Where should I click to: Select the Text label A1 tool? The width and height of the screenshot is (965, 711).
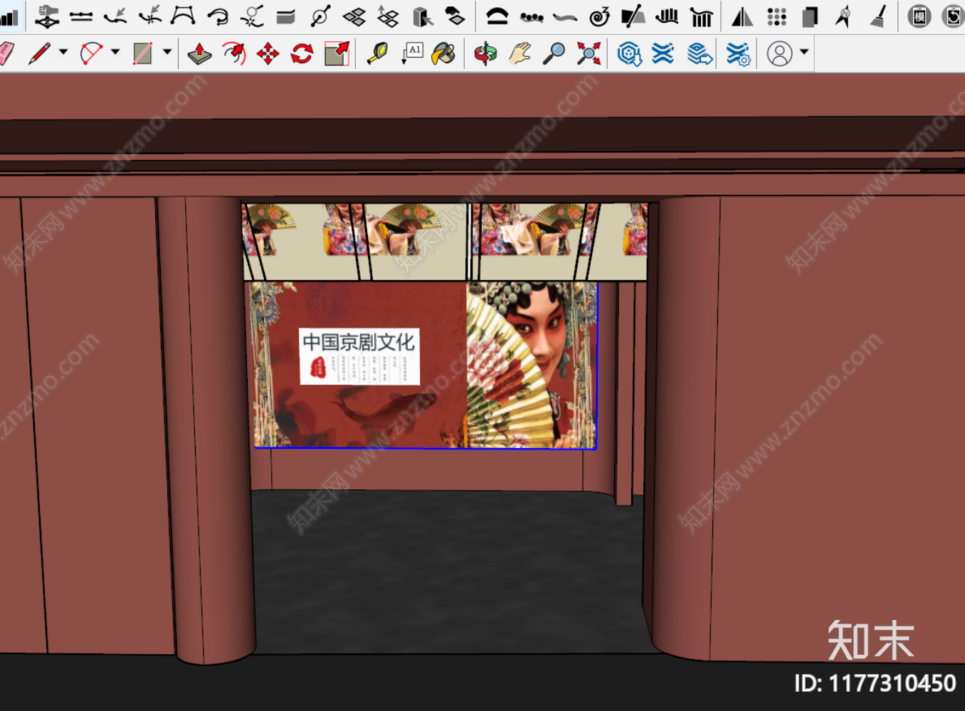pyautogui.click(x=411, y=53)
